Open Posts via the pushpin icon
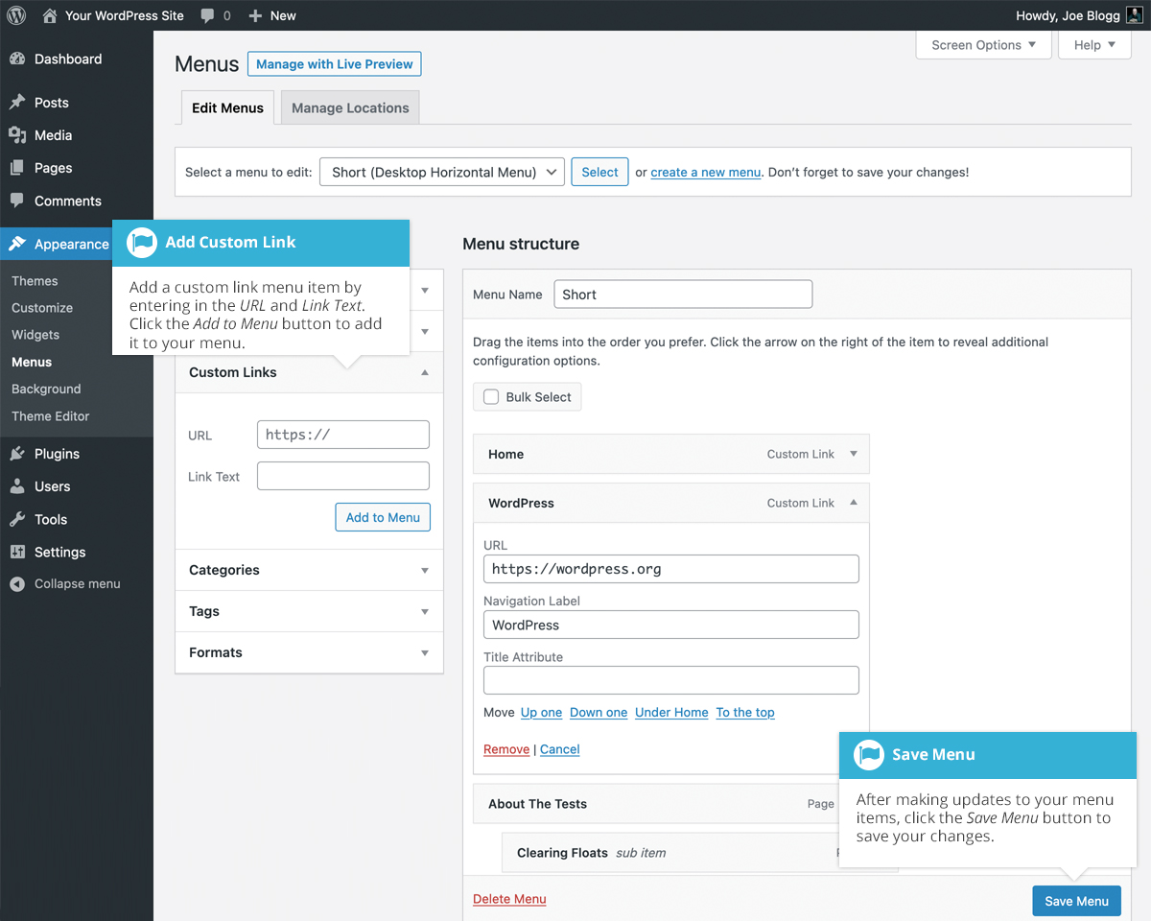This screenshot has width=1151, height=921. [x=17, y=103]
